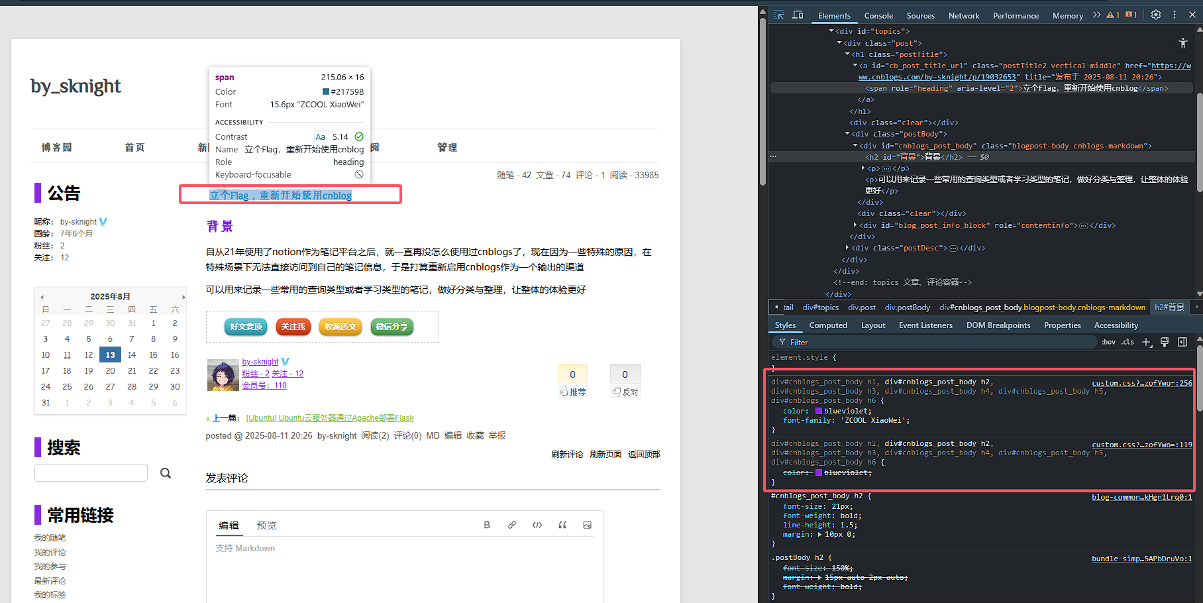Select day 18 in the calendar
Screen dimensions: 1203x603
(67, 371)
